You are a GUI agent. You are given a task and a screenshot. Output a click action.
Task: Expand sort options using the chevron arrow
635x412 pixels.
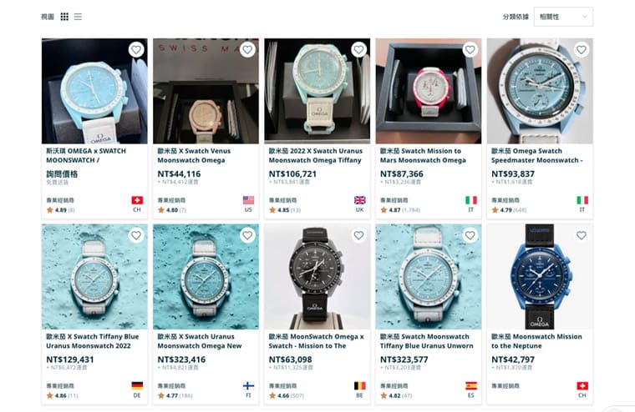584,17
